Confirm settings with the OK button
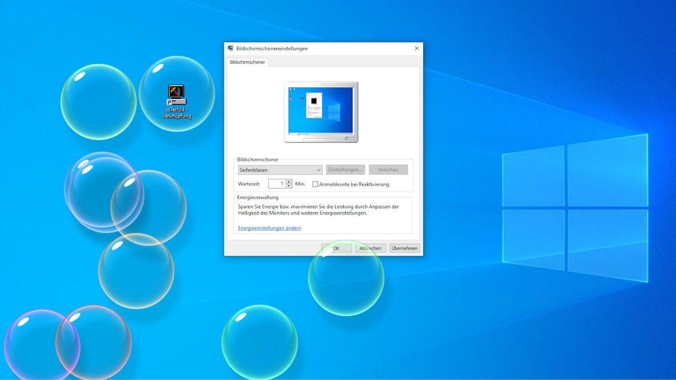 click(336, 248)
